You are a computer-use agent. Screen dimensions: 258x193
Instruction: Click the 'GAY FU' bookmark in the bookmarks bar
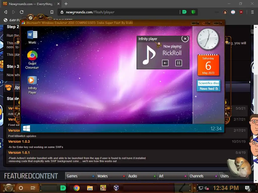click(x=12, y=20)
